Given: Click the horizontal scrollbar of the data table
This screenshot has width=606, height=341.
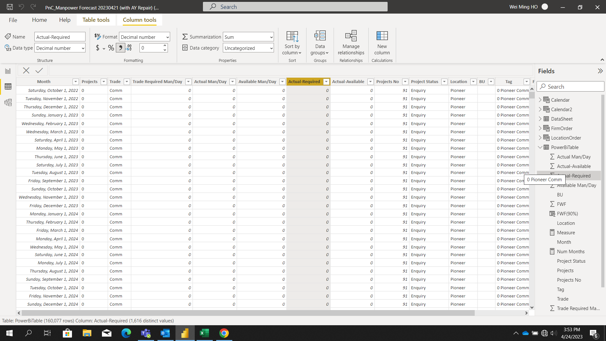Looking at the screenshot, I should click(x=248, y=313).
